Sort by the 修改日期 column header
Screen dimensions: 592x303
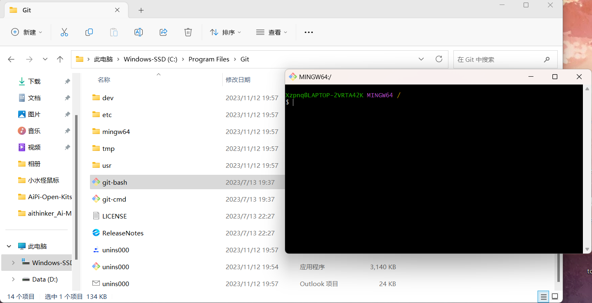238,80
